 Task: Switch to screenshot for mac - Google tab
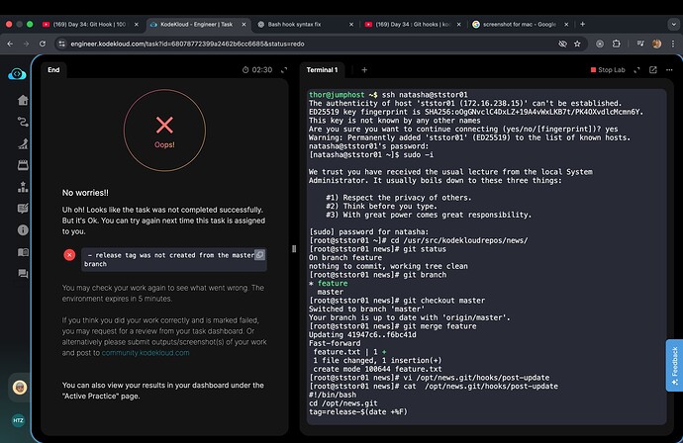519,25
